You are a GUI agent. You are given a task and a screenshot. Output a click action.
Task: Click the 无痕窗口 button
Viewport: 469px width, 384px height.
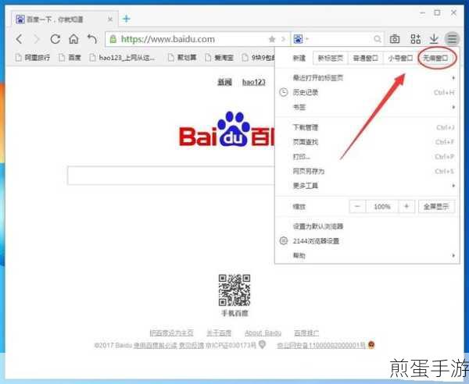click(x=435, y=58)
